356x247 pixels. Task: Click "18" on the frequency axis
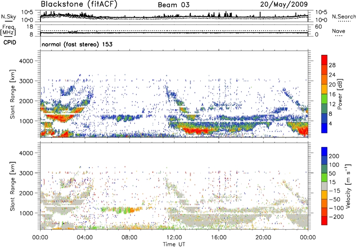[x=30, y=27]
